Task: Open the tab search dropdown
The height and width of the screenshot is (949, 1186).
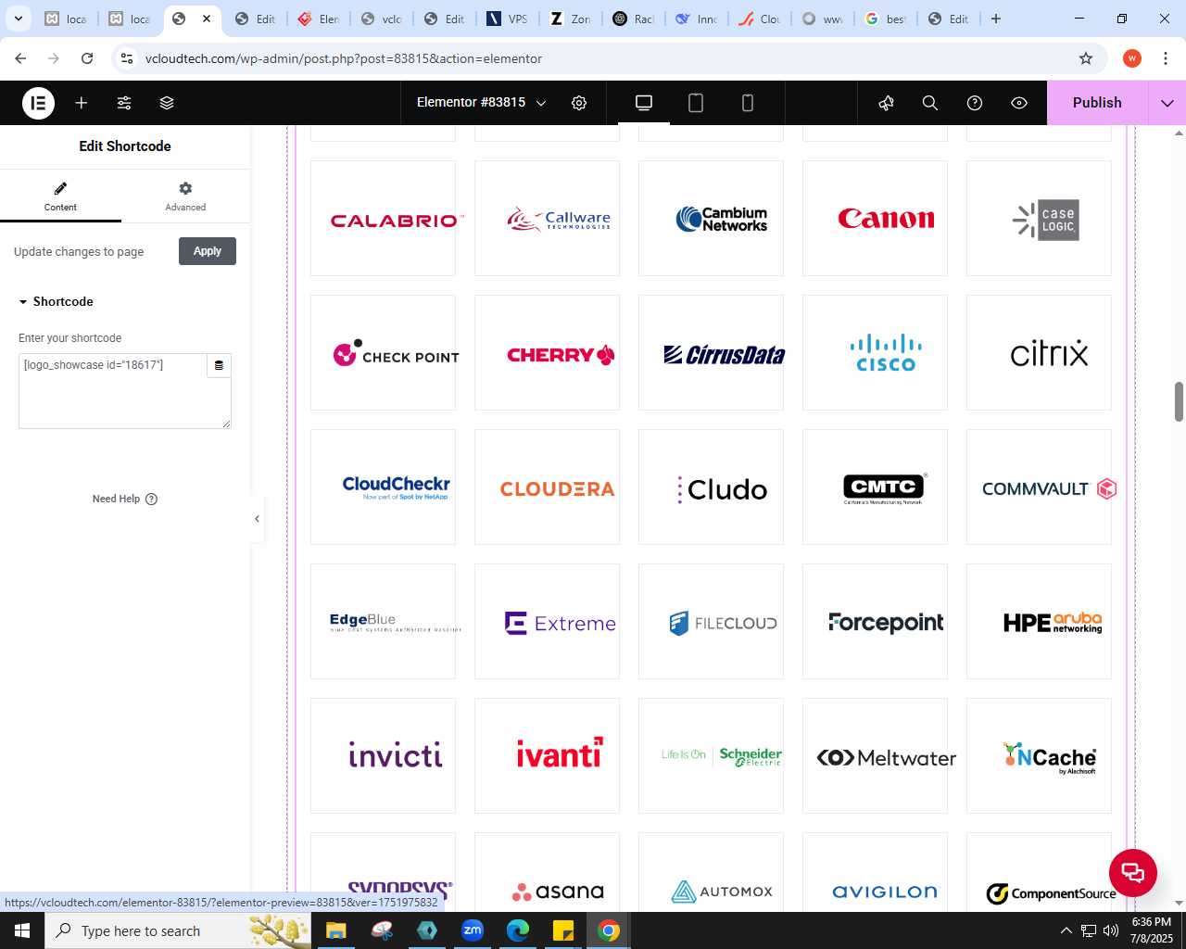Action: (18, 19)
